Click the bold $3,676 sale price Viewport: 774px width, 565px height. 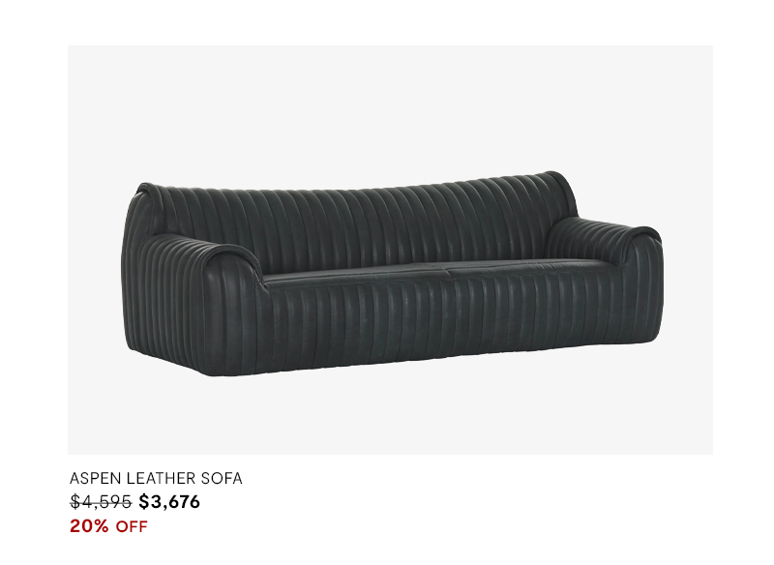[169, 502]
